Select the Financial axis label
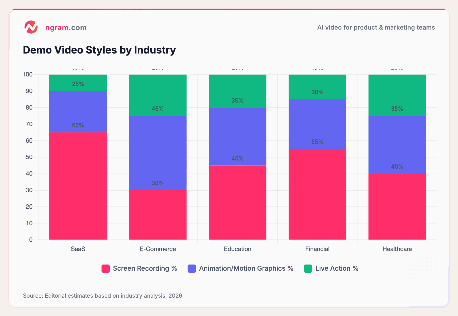458x316 pixels. pyautogui.click(x=317, y=249)
